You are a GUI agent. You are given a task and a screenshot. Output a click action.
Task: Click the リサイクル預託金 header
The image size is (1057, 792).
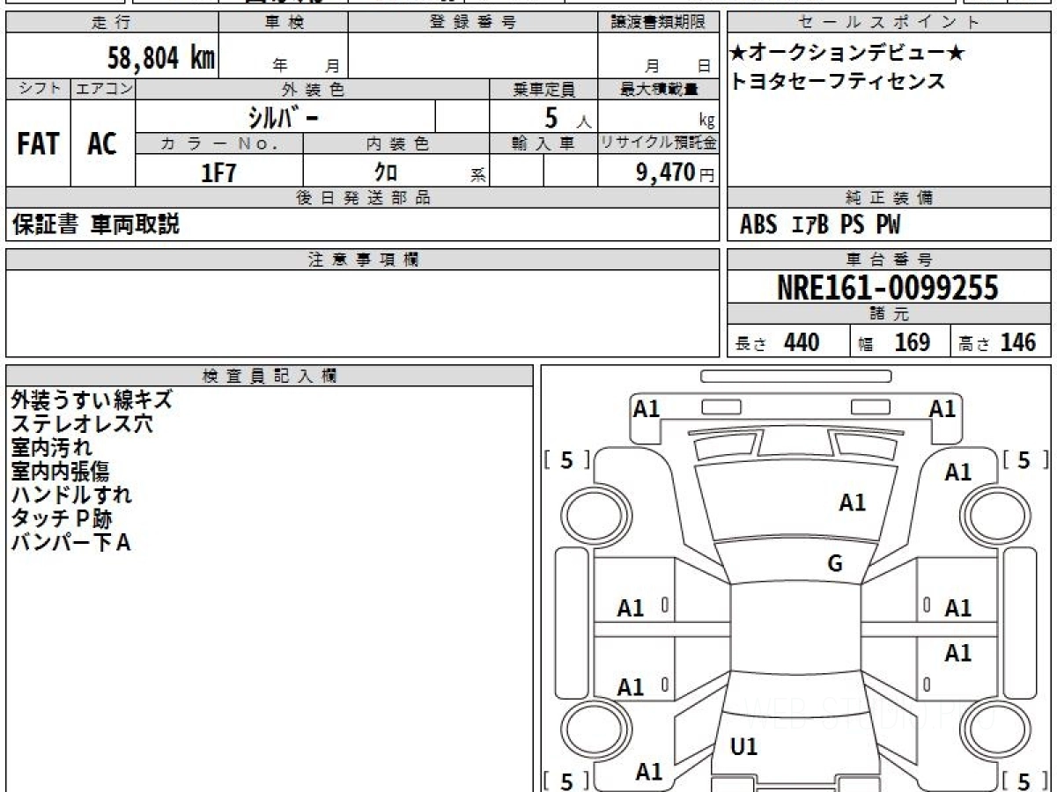pos(658,143)
